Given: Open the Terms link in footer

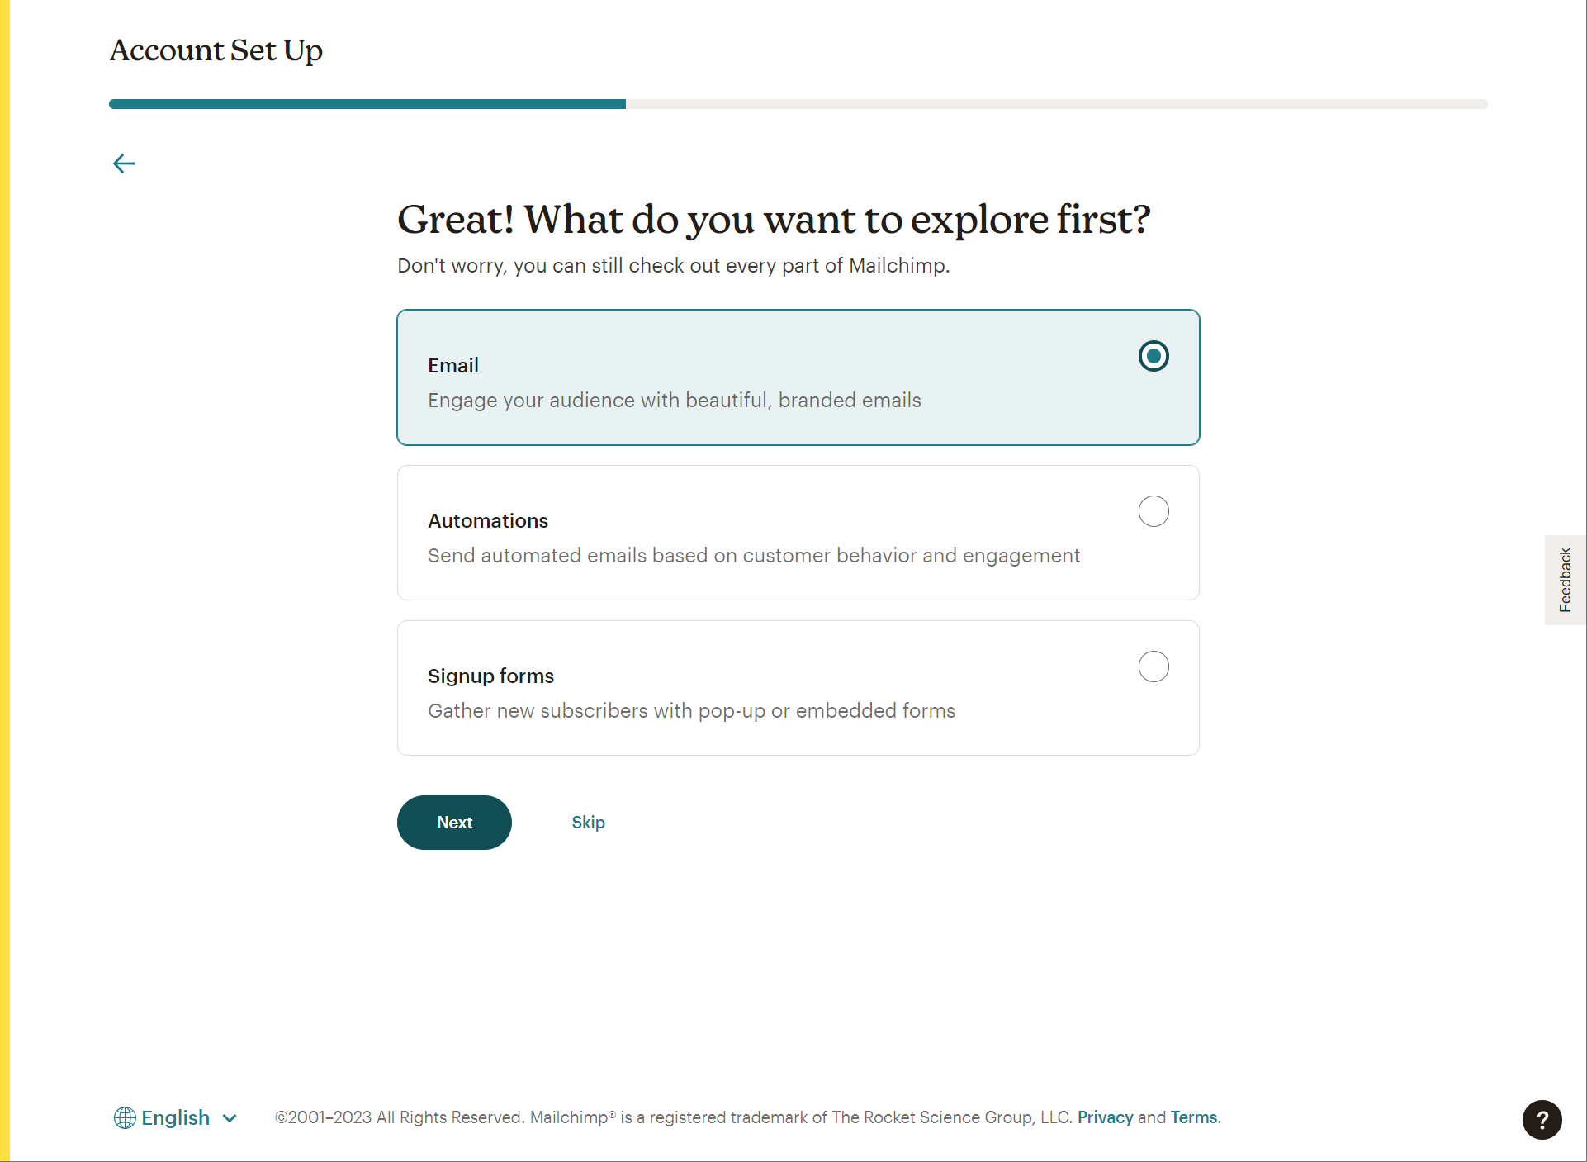Looking at the screenshot, I should click(x=1194, y=1117).
